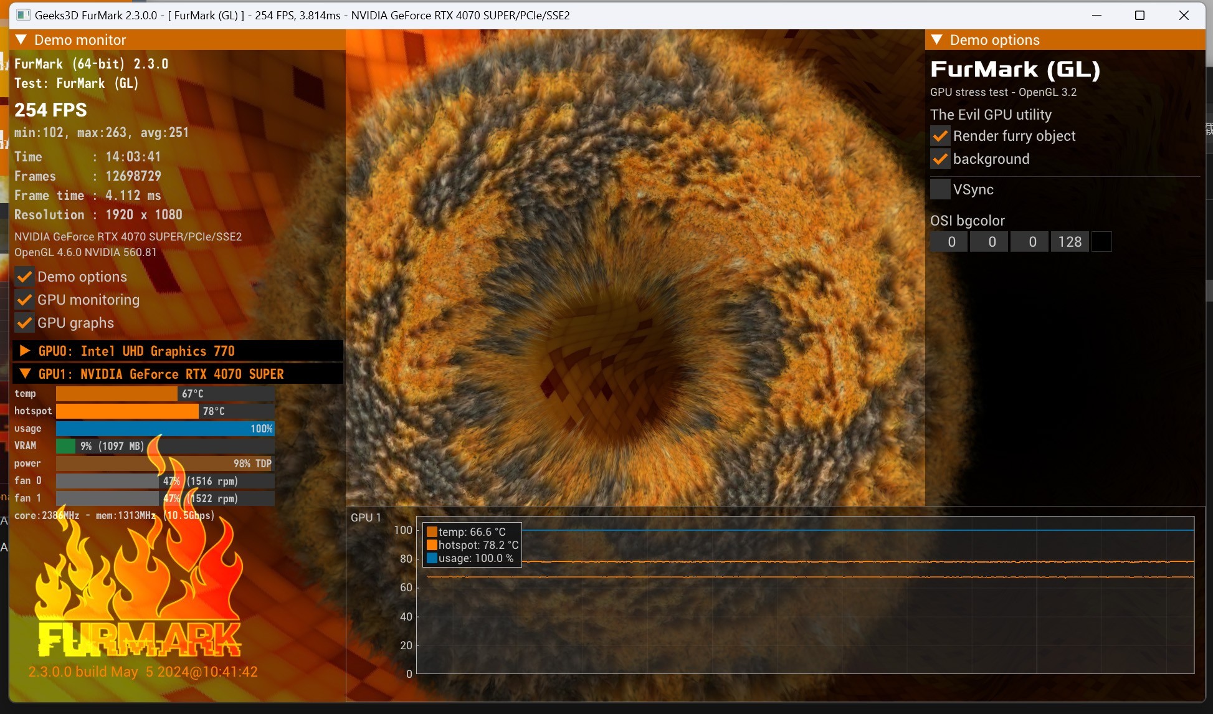This screenshot has height=714, width=1213.
Task: Click the Resolution 1920 x 1080 text
Action: (x=98, y=215)
